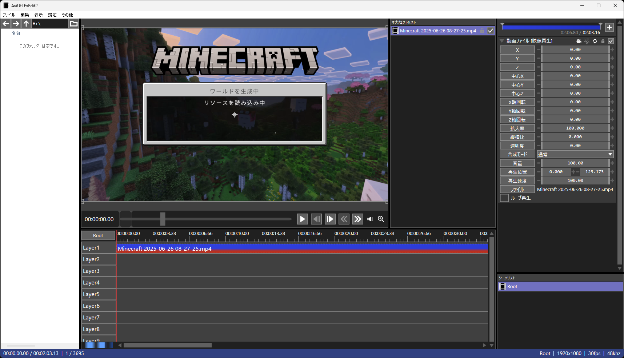This screenshot has height=358, width=624.
Task: Uncheck the Minecraft object visibility checkbox
Action: [491, 31]
